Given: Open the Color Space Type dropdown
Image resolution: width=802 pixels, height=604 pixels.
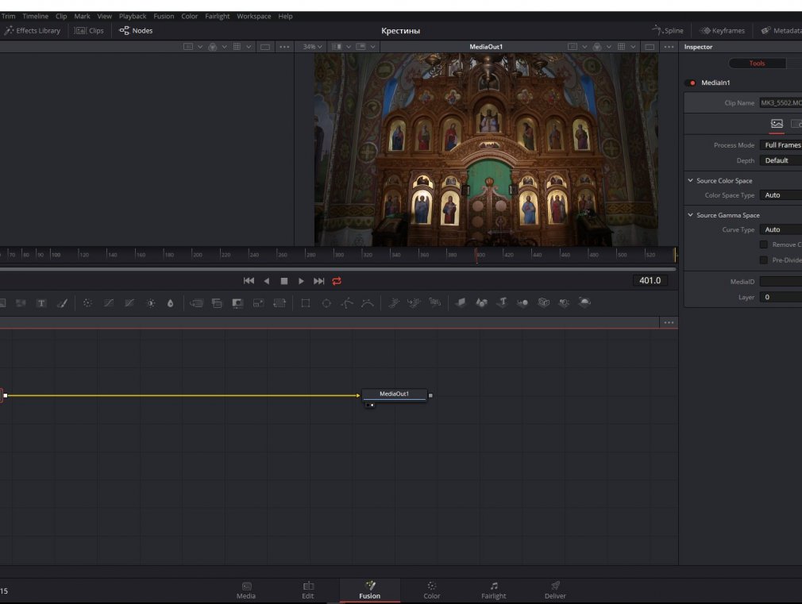Looking at the screenshot, I should point(781,195).
